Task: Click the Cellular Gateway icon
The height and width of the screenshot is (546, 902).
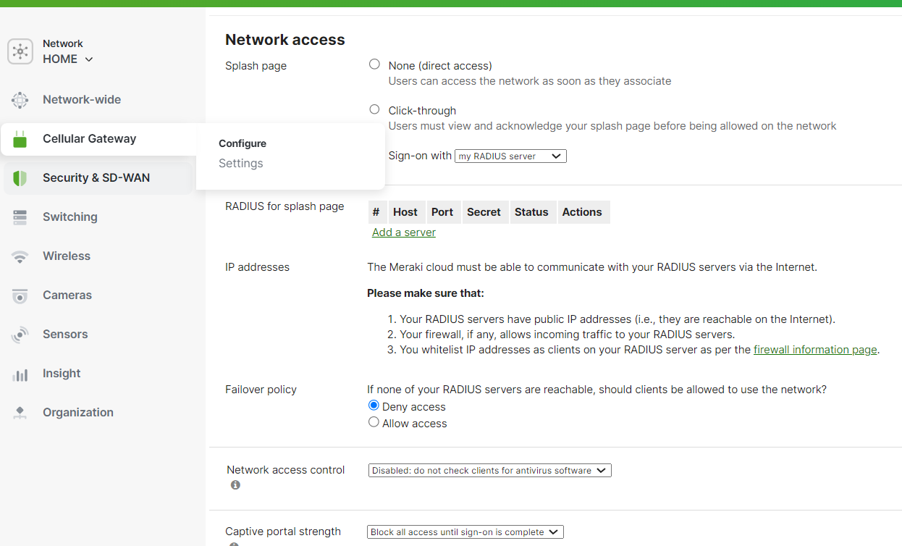Action: (x=20, y=138)
